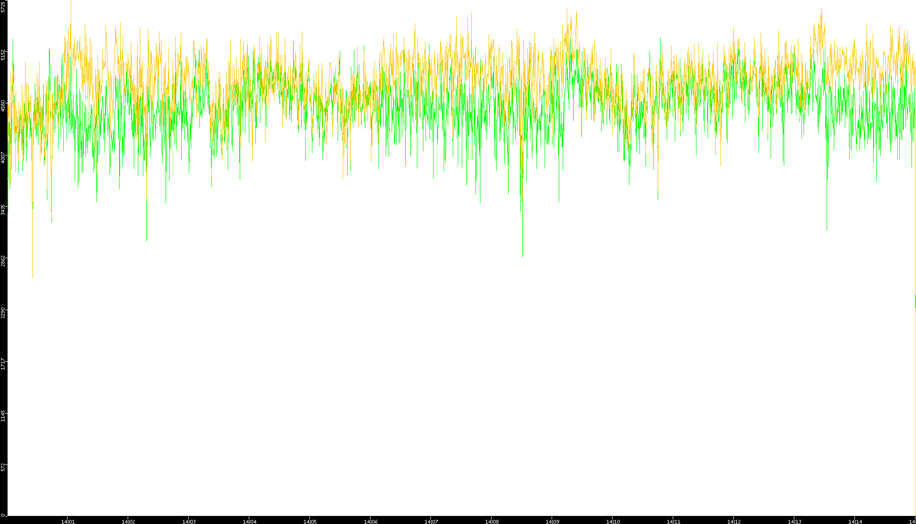Click the 2290 vertical axis label
Image resolution: width=916 pixels, height=524 pixels.
pos(4,312)
